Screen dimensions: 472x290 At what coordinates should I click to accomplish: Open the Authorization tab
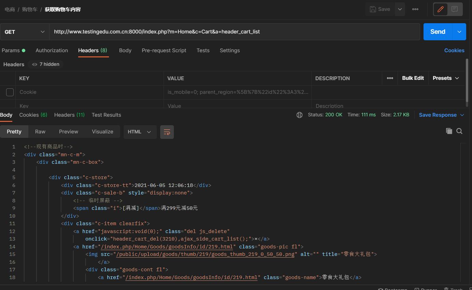[x=52, y=50]
